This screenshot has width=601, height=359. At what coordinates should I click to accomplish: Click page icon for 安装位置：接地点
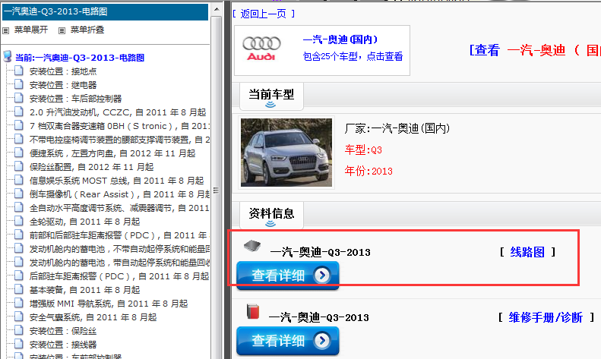pos(19,71)
